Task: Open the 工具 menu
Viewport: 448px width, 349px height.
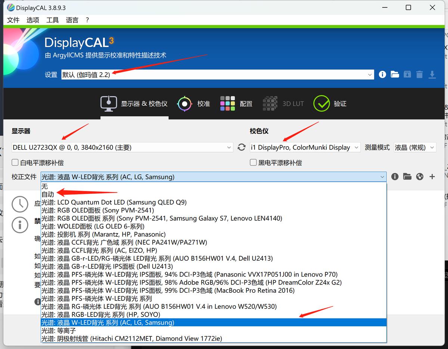Action: tap(53, 20)
